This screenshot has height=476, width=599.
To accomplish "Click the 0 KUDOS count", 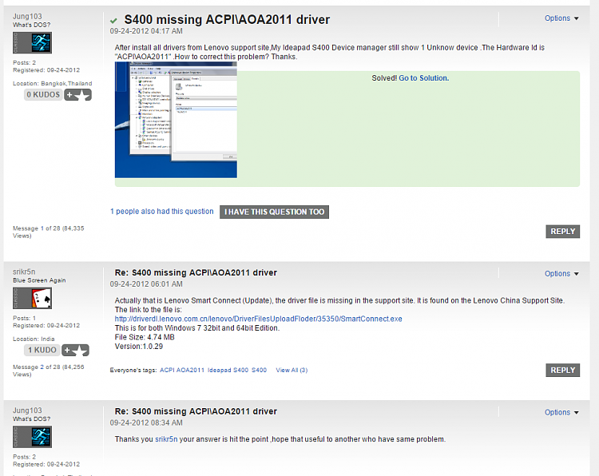I will [43, 95].
